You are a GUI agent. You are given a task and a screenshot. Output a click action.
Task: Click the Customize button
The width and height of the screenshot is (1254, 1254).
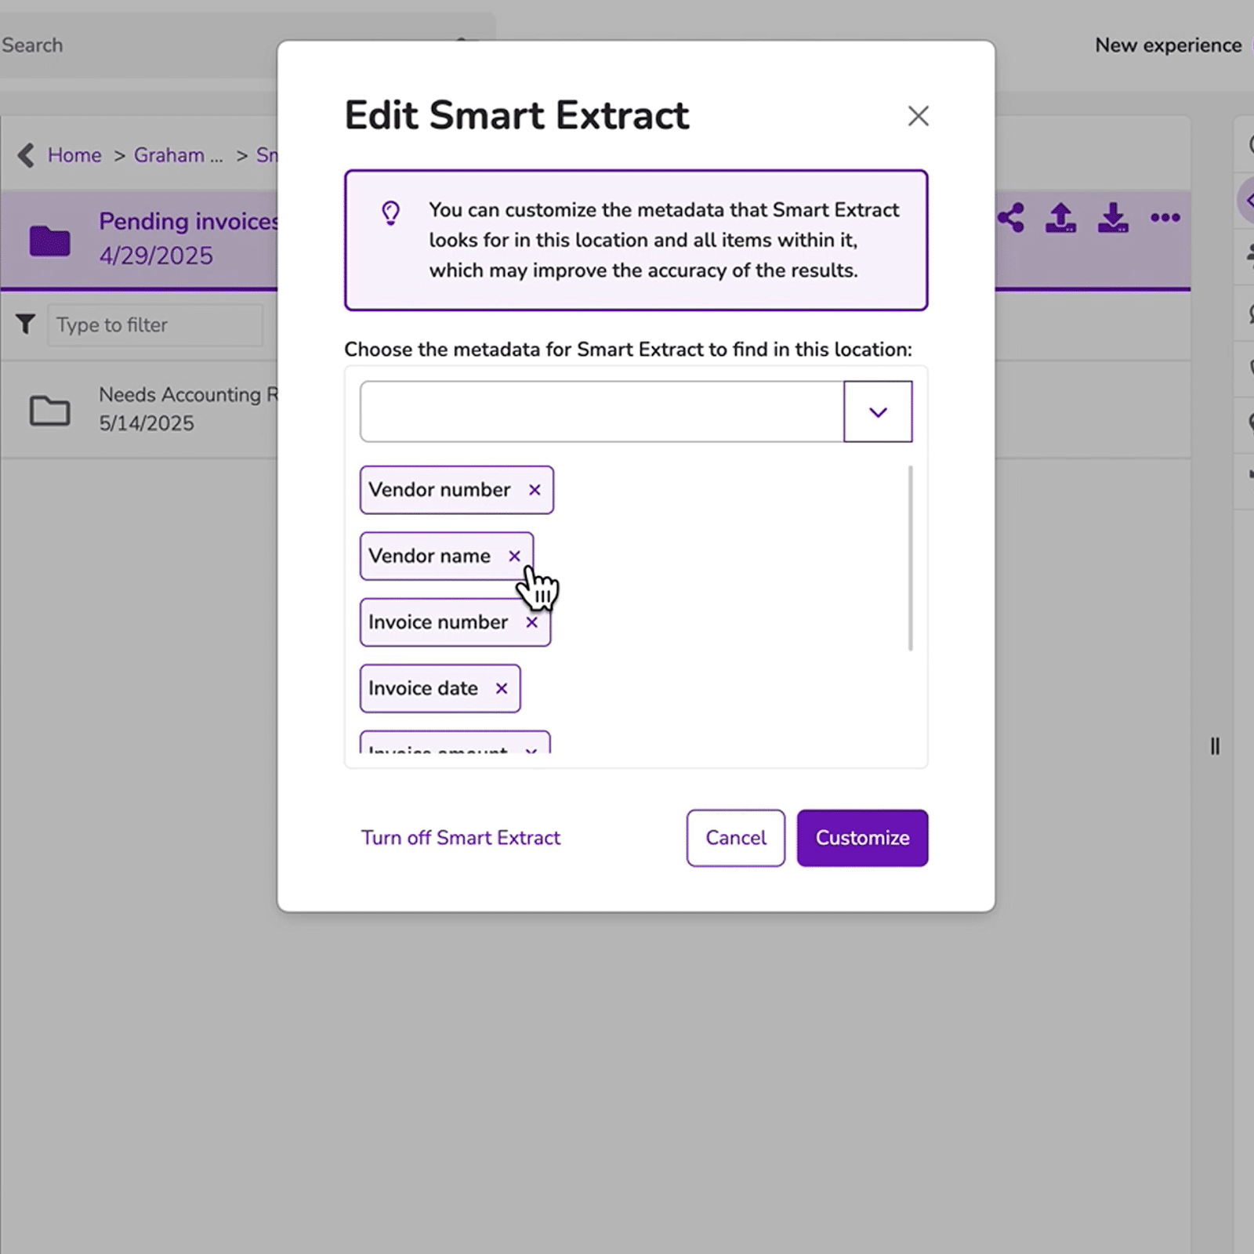coord(862,838)
